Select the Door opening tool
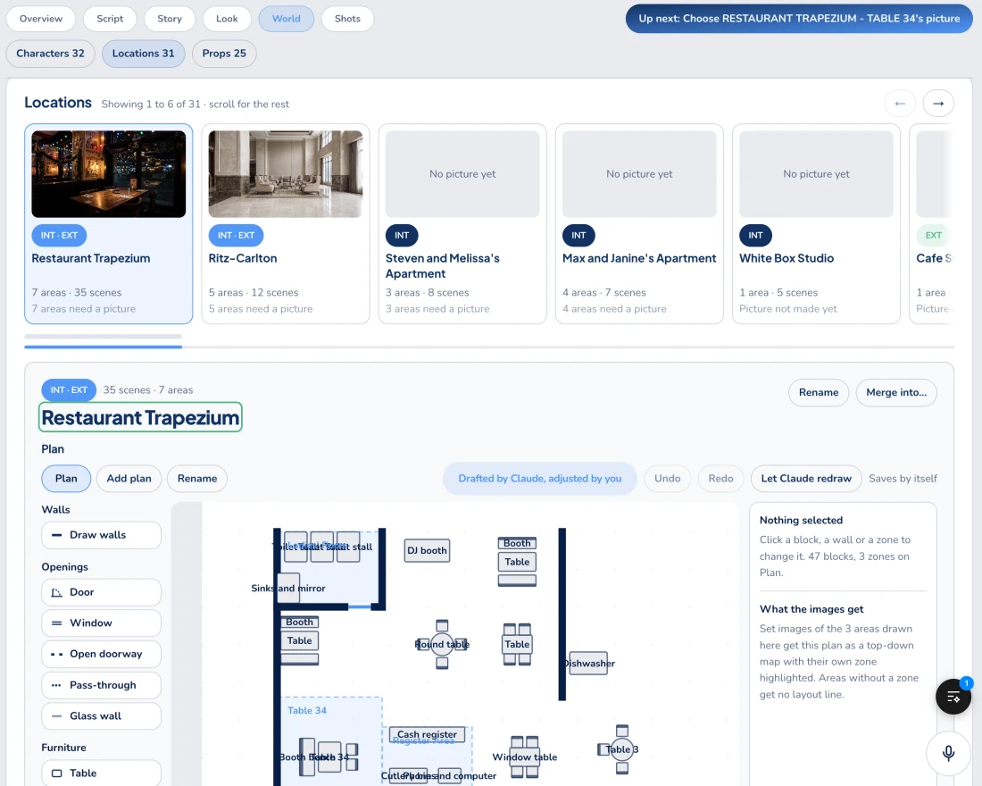982x786 pixels. coord(101,592)
